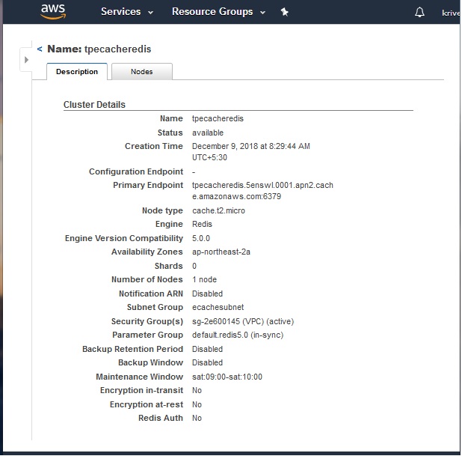Open the Services dropdown menu
This screenshot has width=462, height=456.
tap(127, 12)
